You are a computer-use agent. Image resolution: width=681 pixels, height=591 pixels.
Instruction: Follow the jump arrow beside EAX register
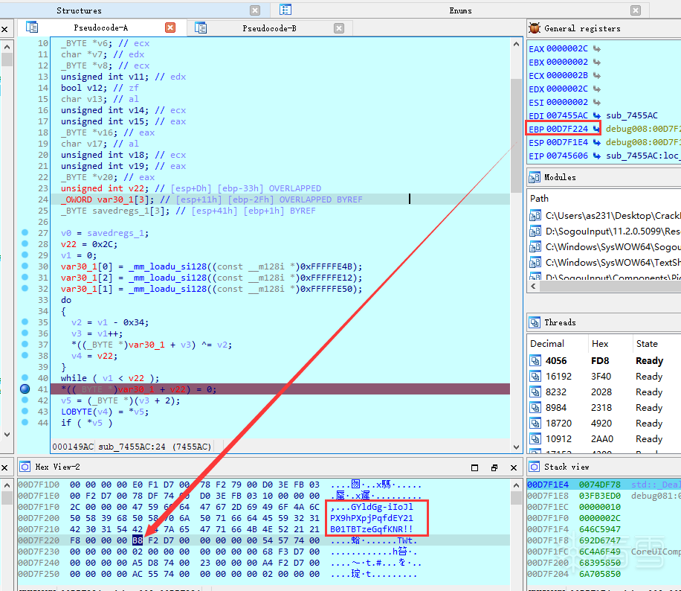point(596,49)
